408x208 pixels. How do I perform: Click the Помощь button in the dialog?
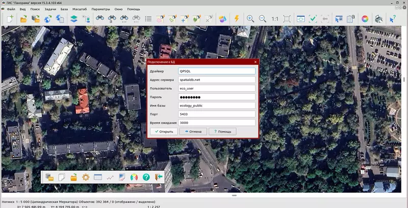pyautogui.click(x=222, y=132)
